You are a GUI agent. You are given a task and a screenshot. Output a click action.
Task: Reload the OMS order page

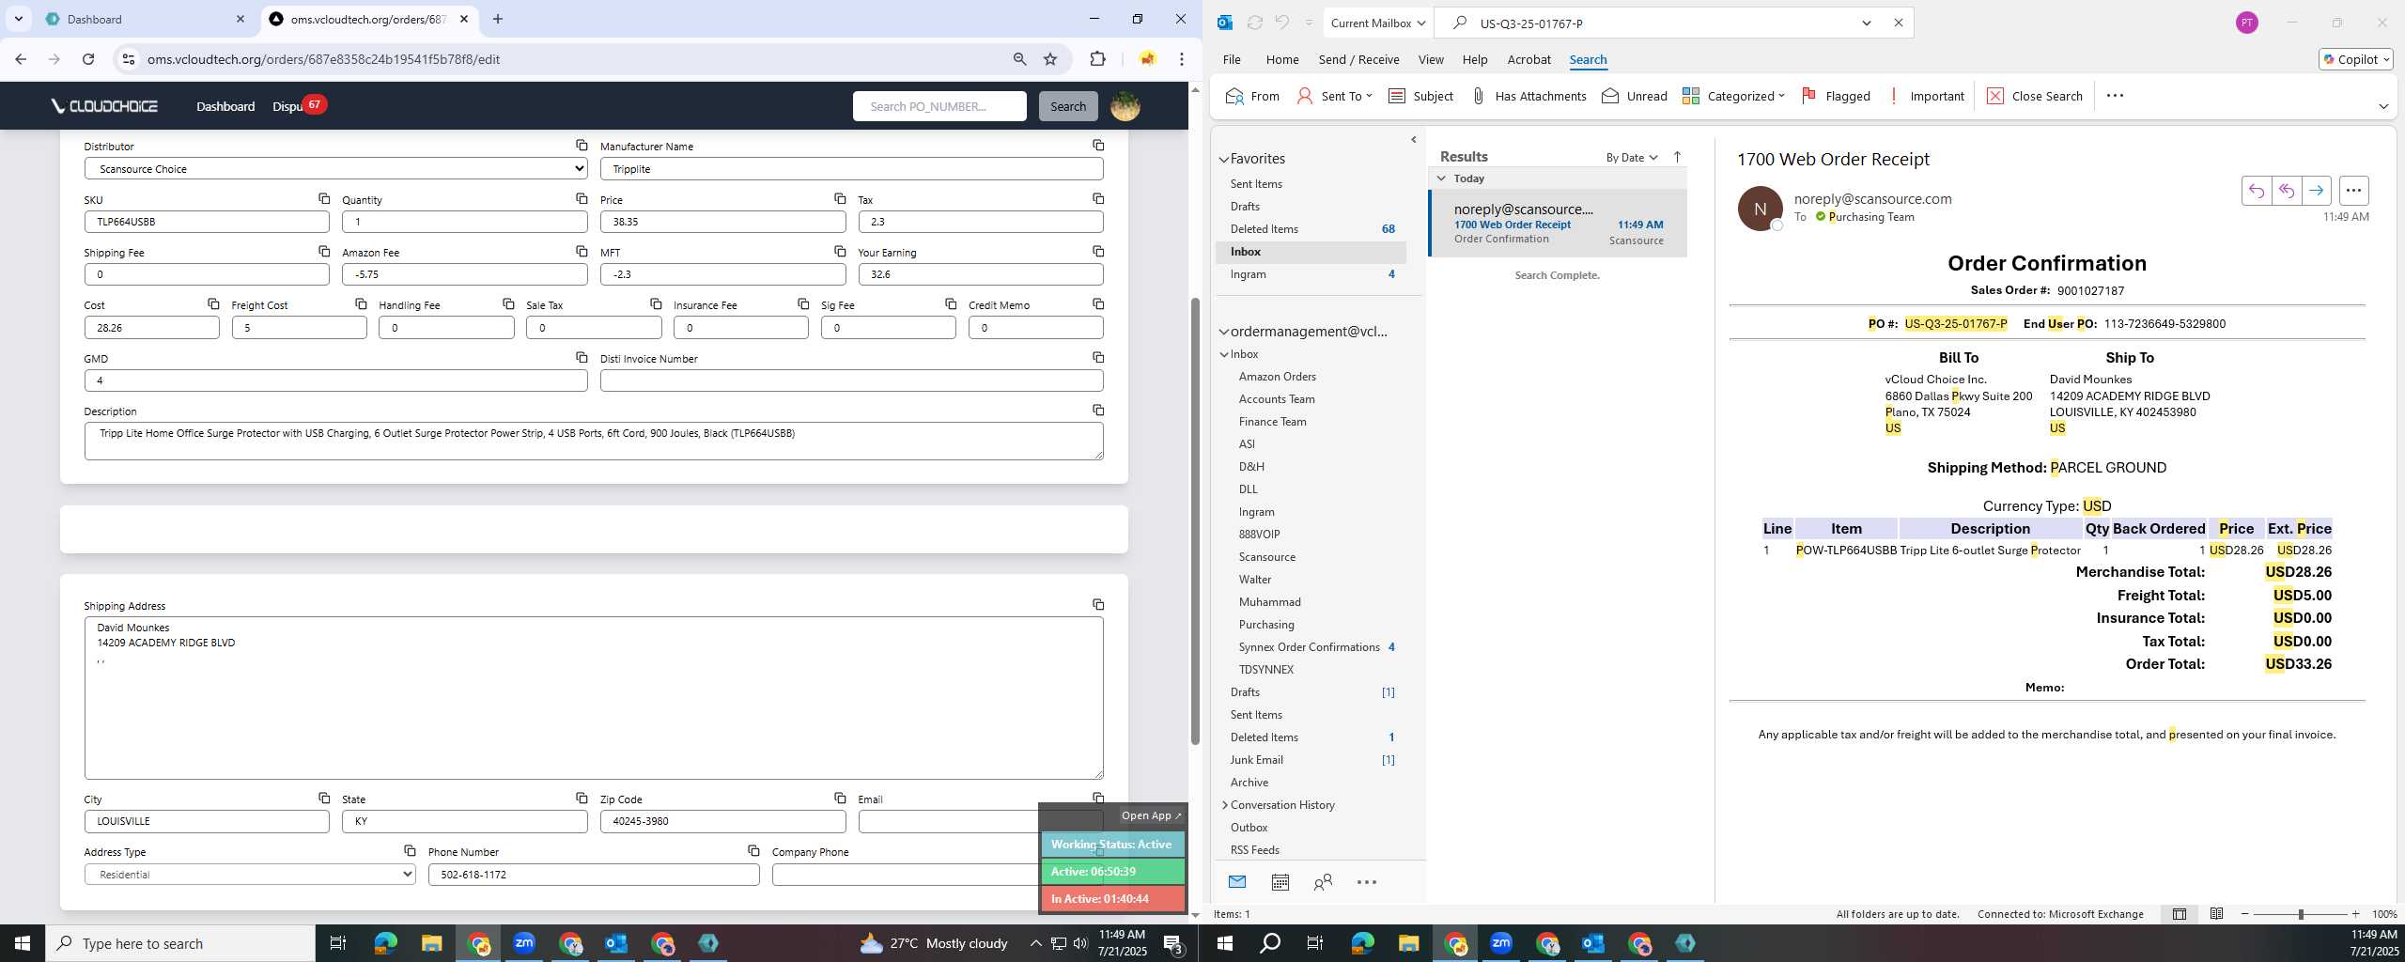88,59
